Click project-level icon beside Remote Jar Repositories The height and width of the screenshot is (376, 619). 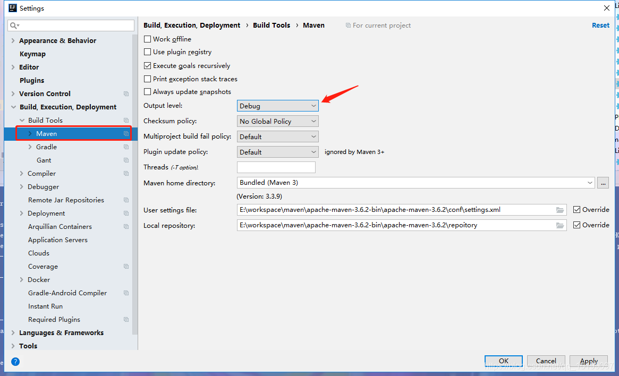tap(126, 200)
